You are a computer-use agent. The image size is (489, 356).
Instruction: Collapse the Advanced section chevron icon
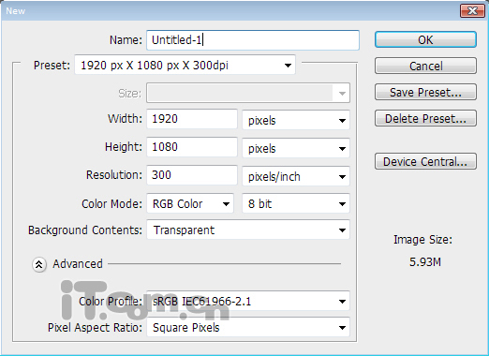[x=39, y=264]
